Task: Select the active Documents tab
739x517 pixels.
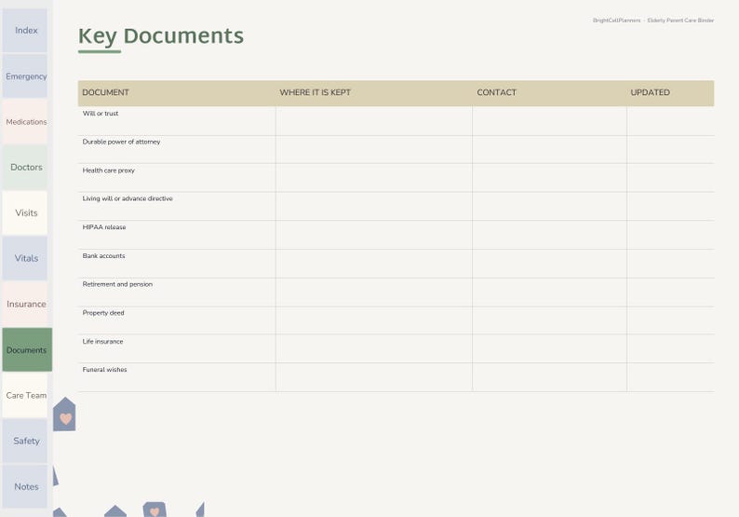Action: pyautogui.click(x=27, y=349)
